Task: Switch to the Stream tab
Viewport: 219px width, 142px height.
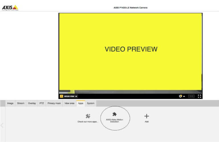Action: [21, 103]
